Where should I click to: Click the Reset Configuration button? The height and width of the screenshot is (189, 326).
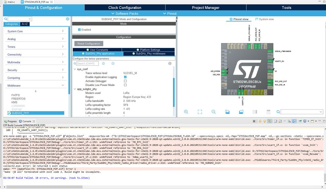[x=89, y=44]
